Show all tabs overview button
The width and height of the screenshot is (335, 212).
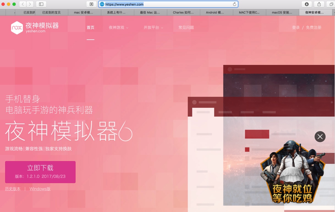pyautogui.click(x=331, y=4)
